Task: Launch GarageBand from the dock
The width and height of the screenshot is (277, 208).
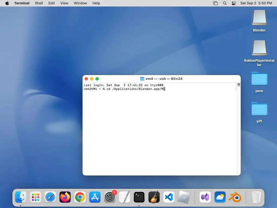Action: point(154,197)
